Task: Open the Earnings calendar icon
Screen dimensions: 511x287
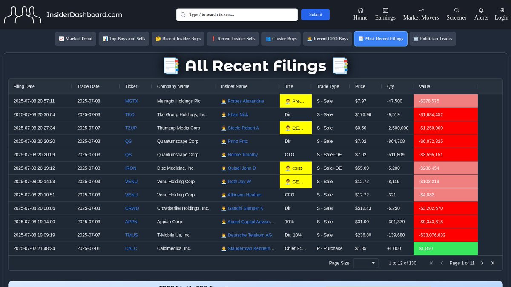Action: tap(385, 10)
